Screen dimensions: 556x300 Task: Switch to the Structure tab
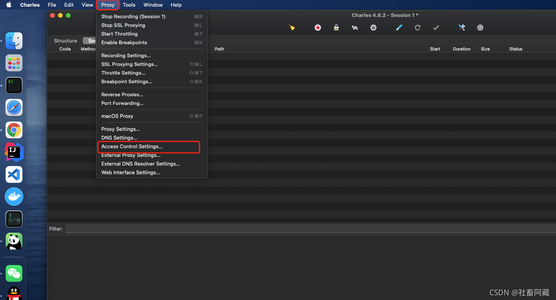(x=65, y=41)
